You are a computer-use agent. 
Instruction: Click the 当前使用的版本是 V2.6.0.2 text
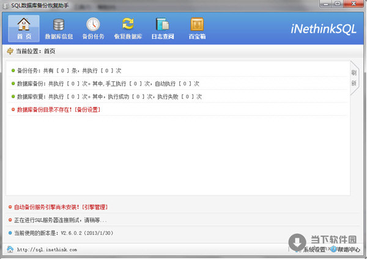point(64,233)
